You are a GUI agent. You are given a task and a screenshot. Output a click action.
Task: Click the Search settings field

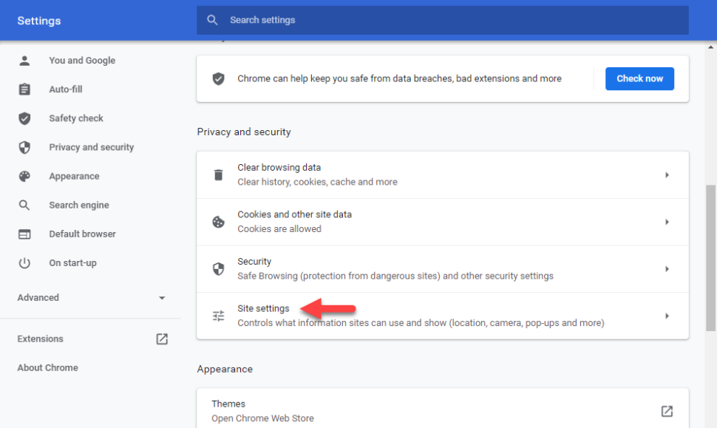click(443, 20)
